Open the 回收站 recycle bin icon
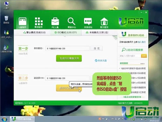The height and width of the screenshot is (122, 162). [6, 20]
